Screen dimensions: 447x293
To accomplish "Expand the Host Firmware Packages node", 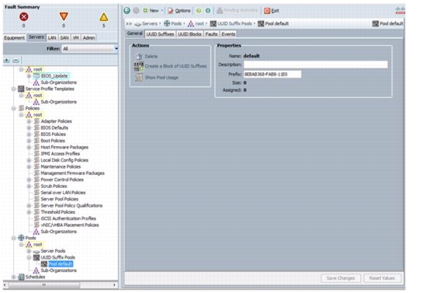I will click(x=29, y=148).
